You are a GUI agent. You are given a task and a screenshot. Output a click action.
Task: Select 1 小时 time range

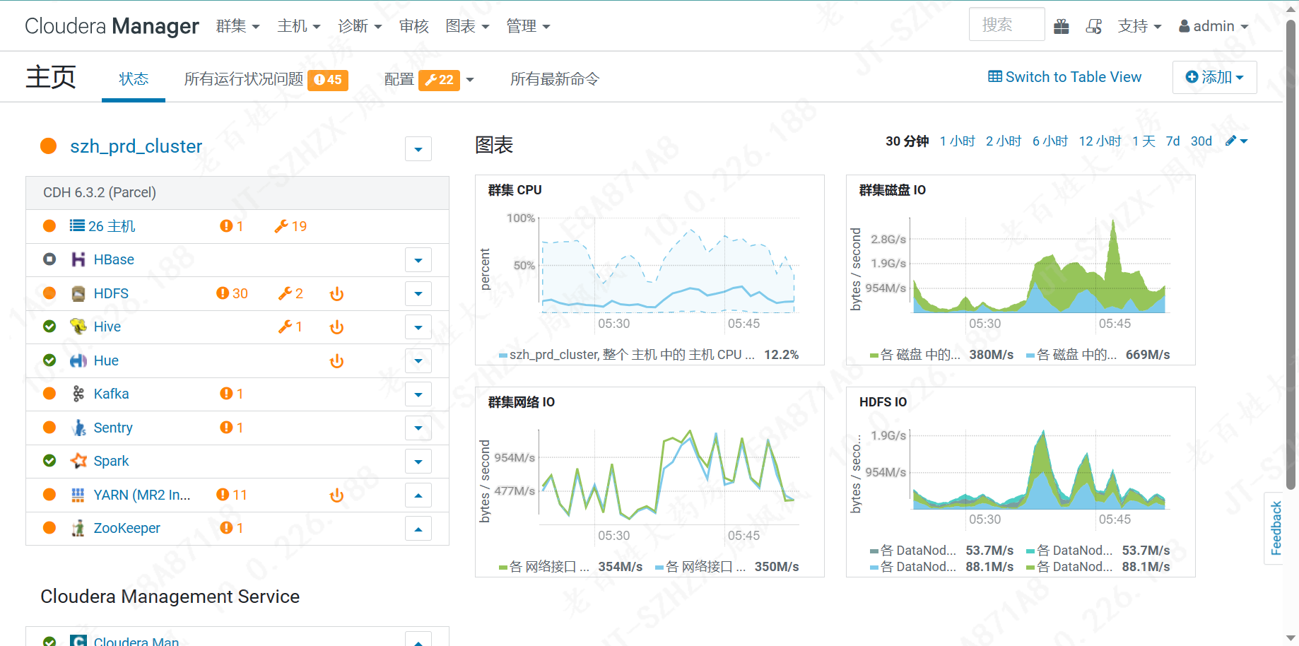point(957,141)
